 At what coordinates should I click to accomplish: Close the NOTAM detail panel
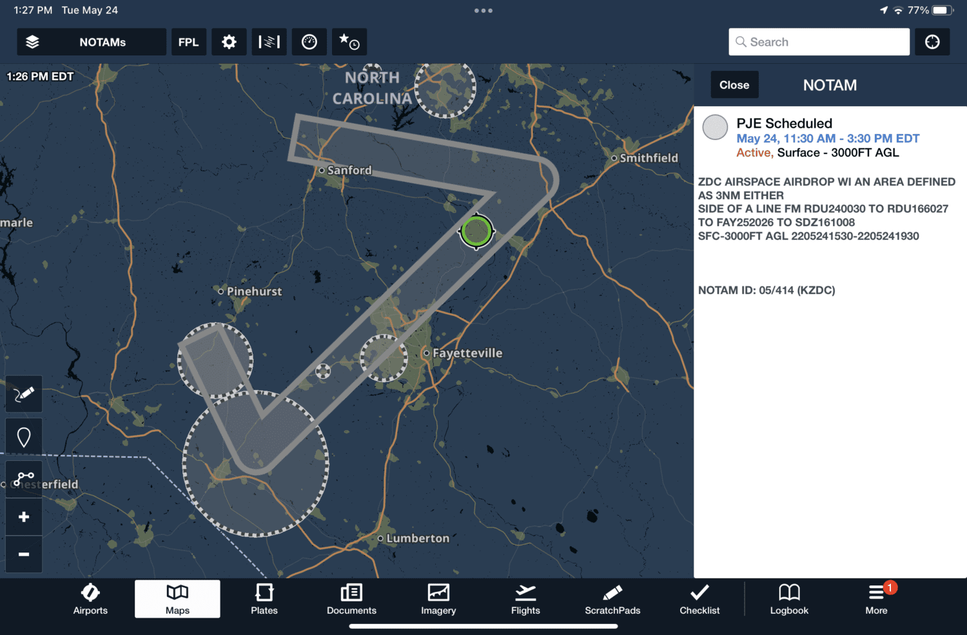(734, 84)
